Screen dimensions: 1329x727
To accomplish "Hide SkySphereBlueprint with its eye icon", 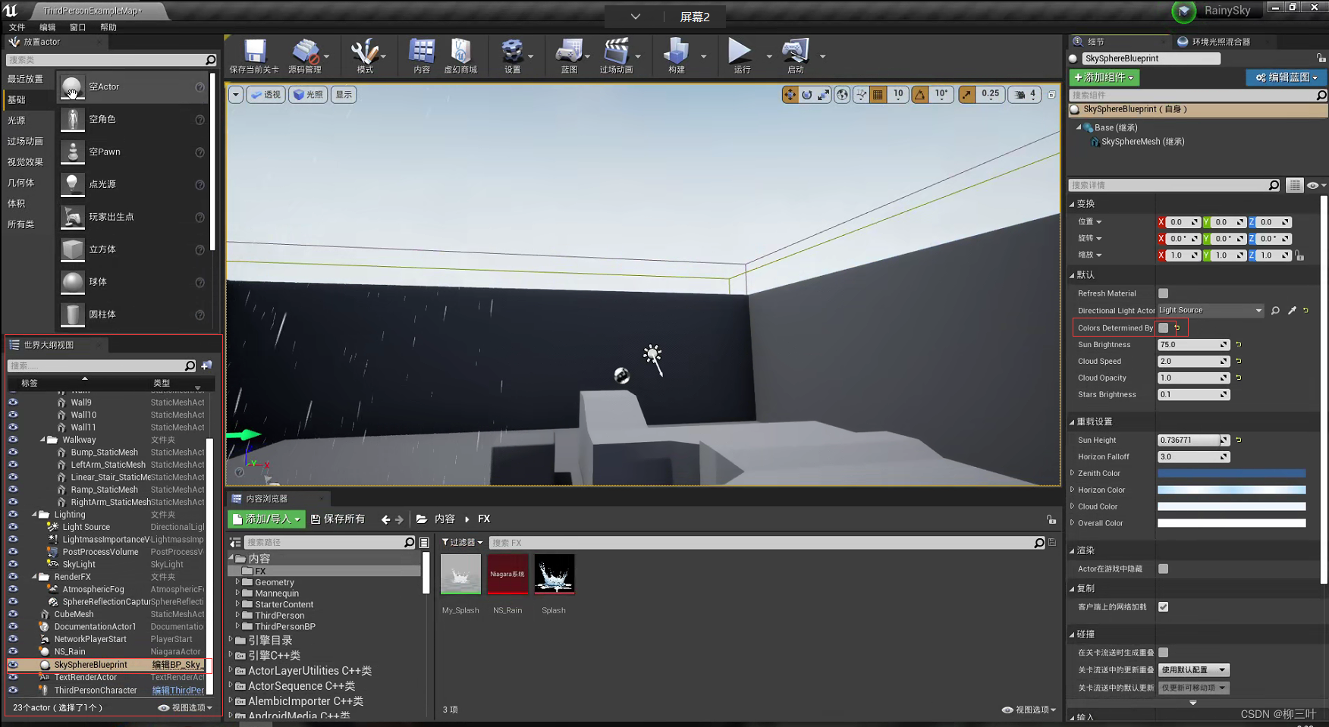I will click(13, 664).
